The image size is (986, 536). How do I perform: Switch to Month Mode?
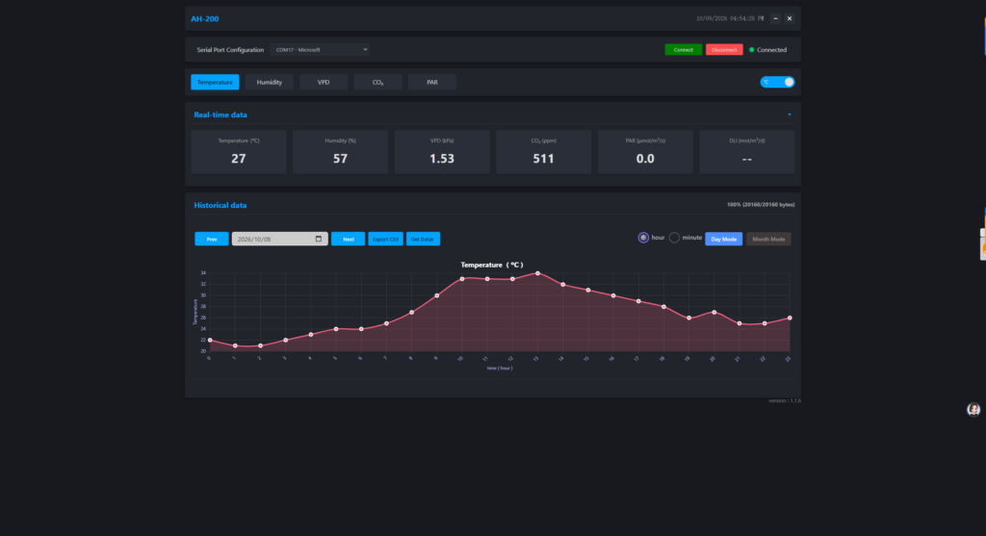point(768,239)
